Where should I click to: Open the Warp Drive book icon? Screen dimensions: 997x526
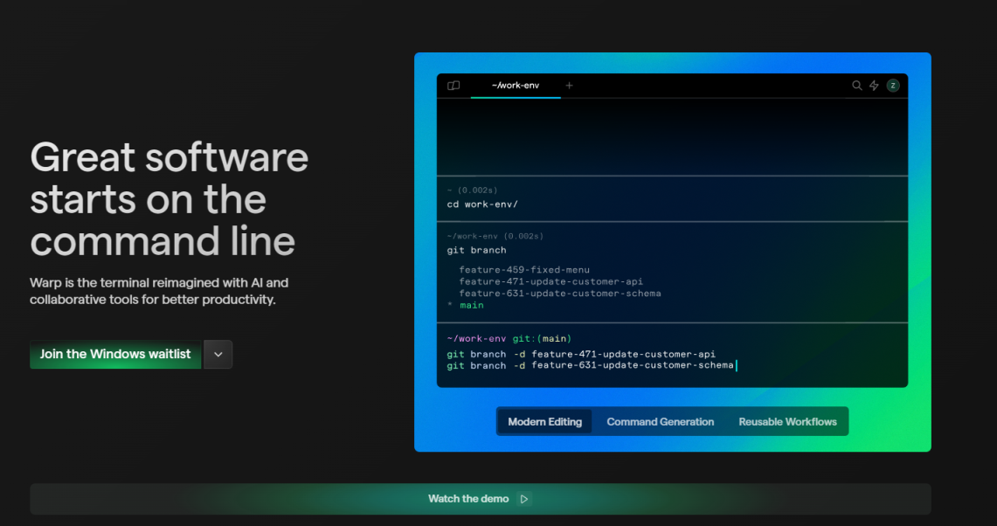(453, 86)
